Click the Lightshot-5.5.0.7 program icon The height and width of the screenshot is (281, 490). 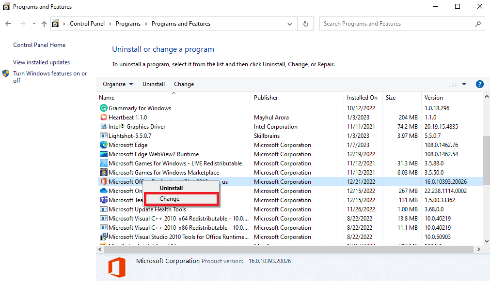tap(103, 136)
